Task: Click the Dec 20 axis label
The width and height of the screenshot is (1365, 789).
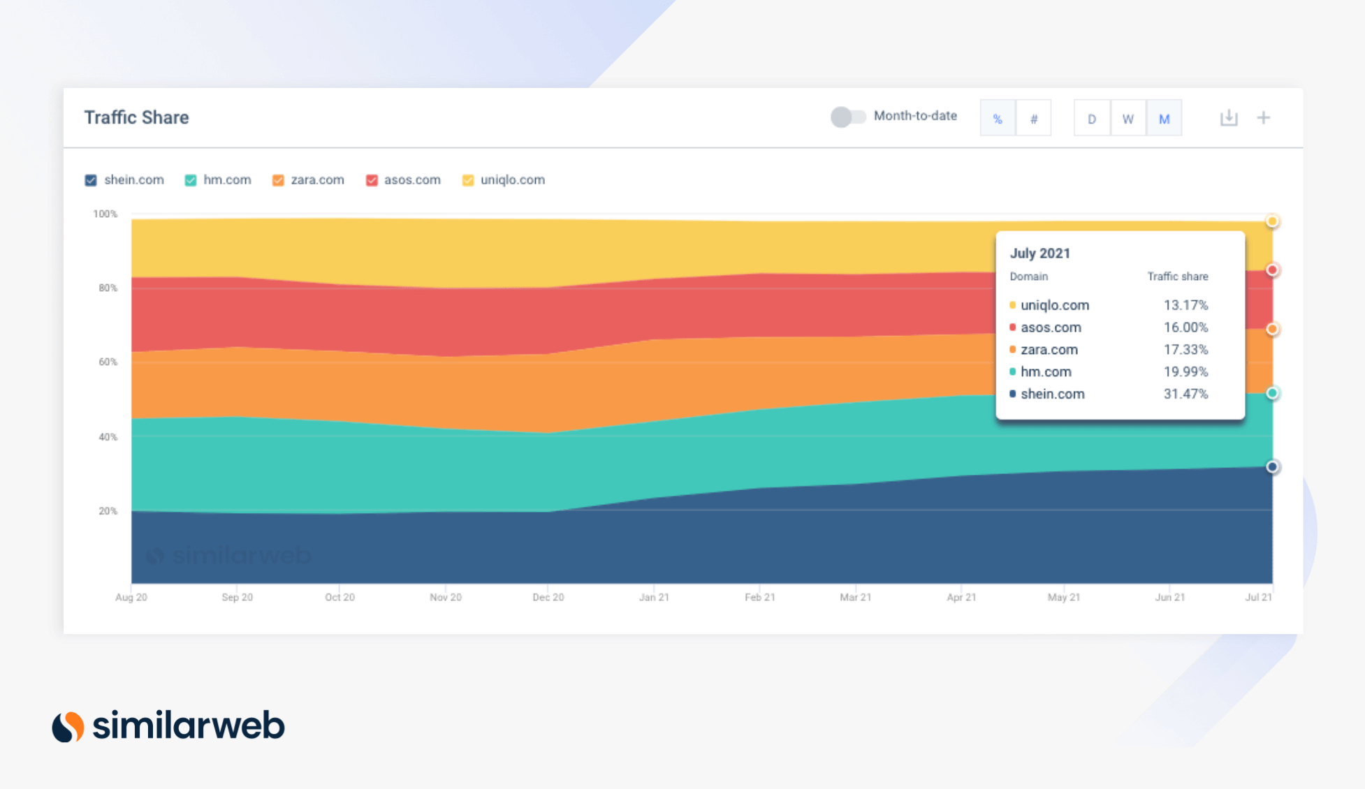Action: point(548,597)
